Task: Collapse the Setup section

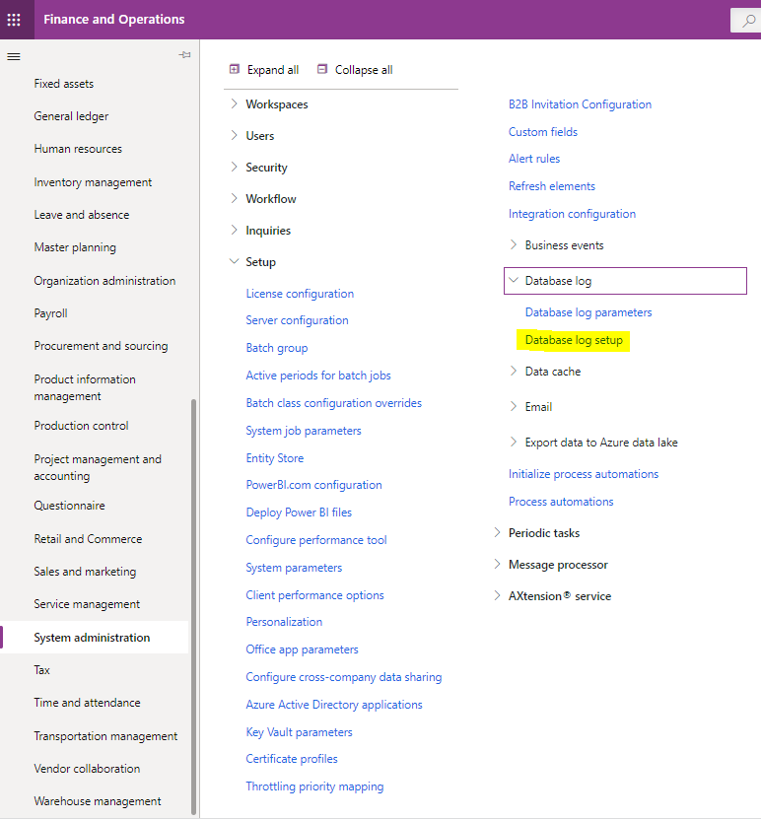Action: tap(234, 261)
